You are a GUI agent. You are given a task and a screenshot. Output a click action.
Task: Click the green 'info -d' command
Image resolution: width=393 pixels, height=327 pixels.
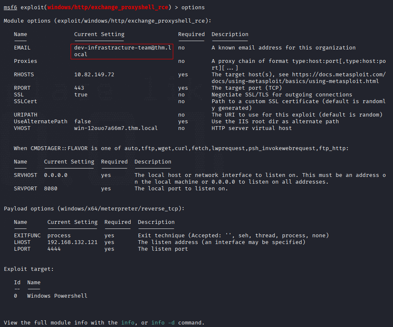(163, 323)
